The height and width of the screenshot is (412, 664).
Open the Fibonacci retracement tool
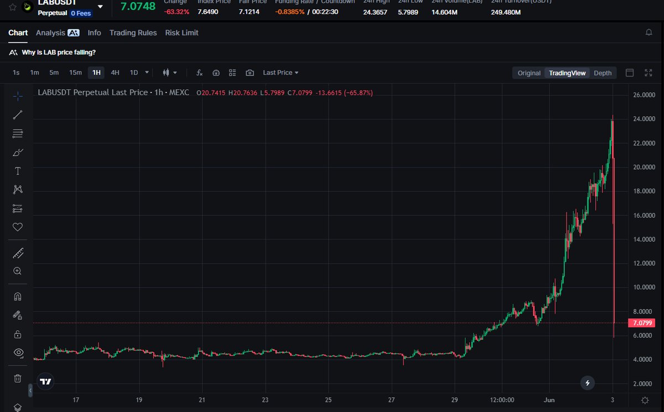pyautogui.click(x=18, y=133)
